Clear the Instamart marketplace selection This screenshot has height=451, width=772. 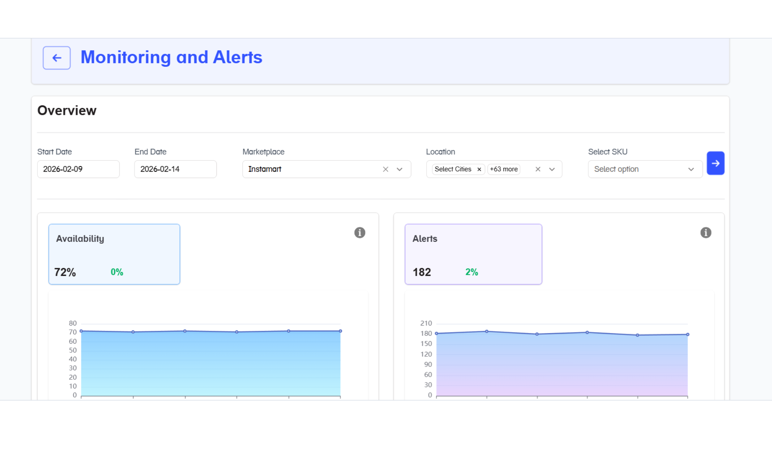[x=385, y=169]
